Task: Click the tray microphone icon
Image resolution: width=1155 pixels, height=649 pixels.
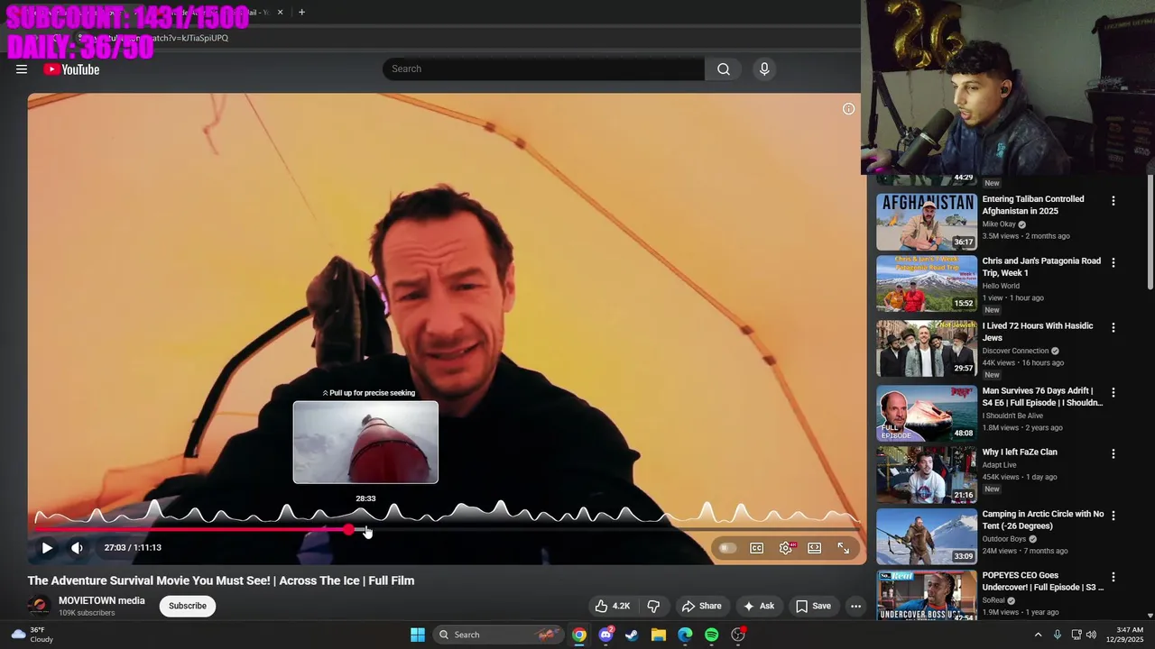Action: [x=1058, y=635]
